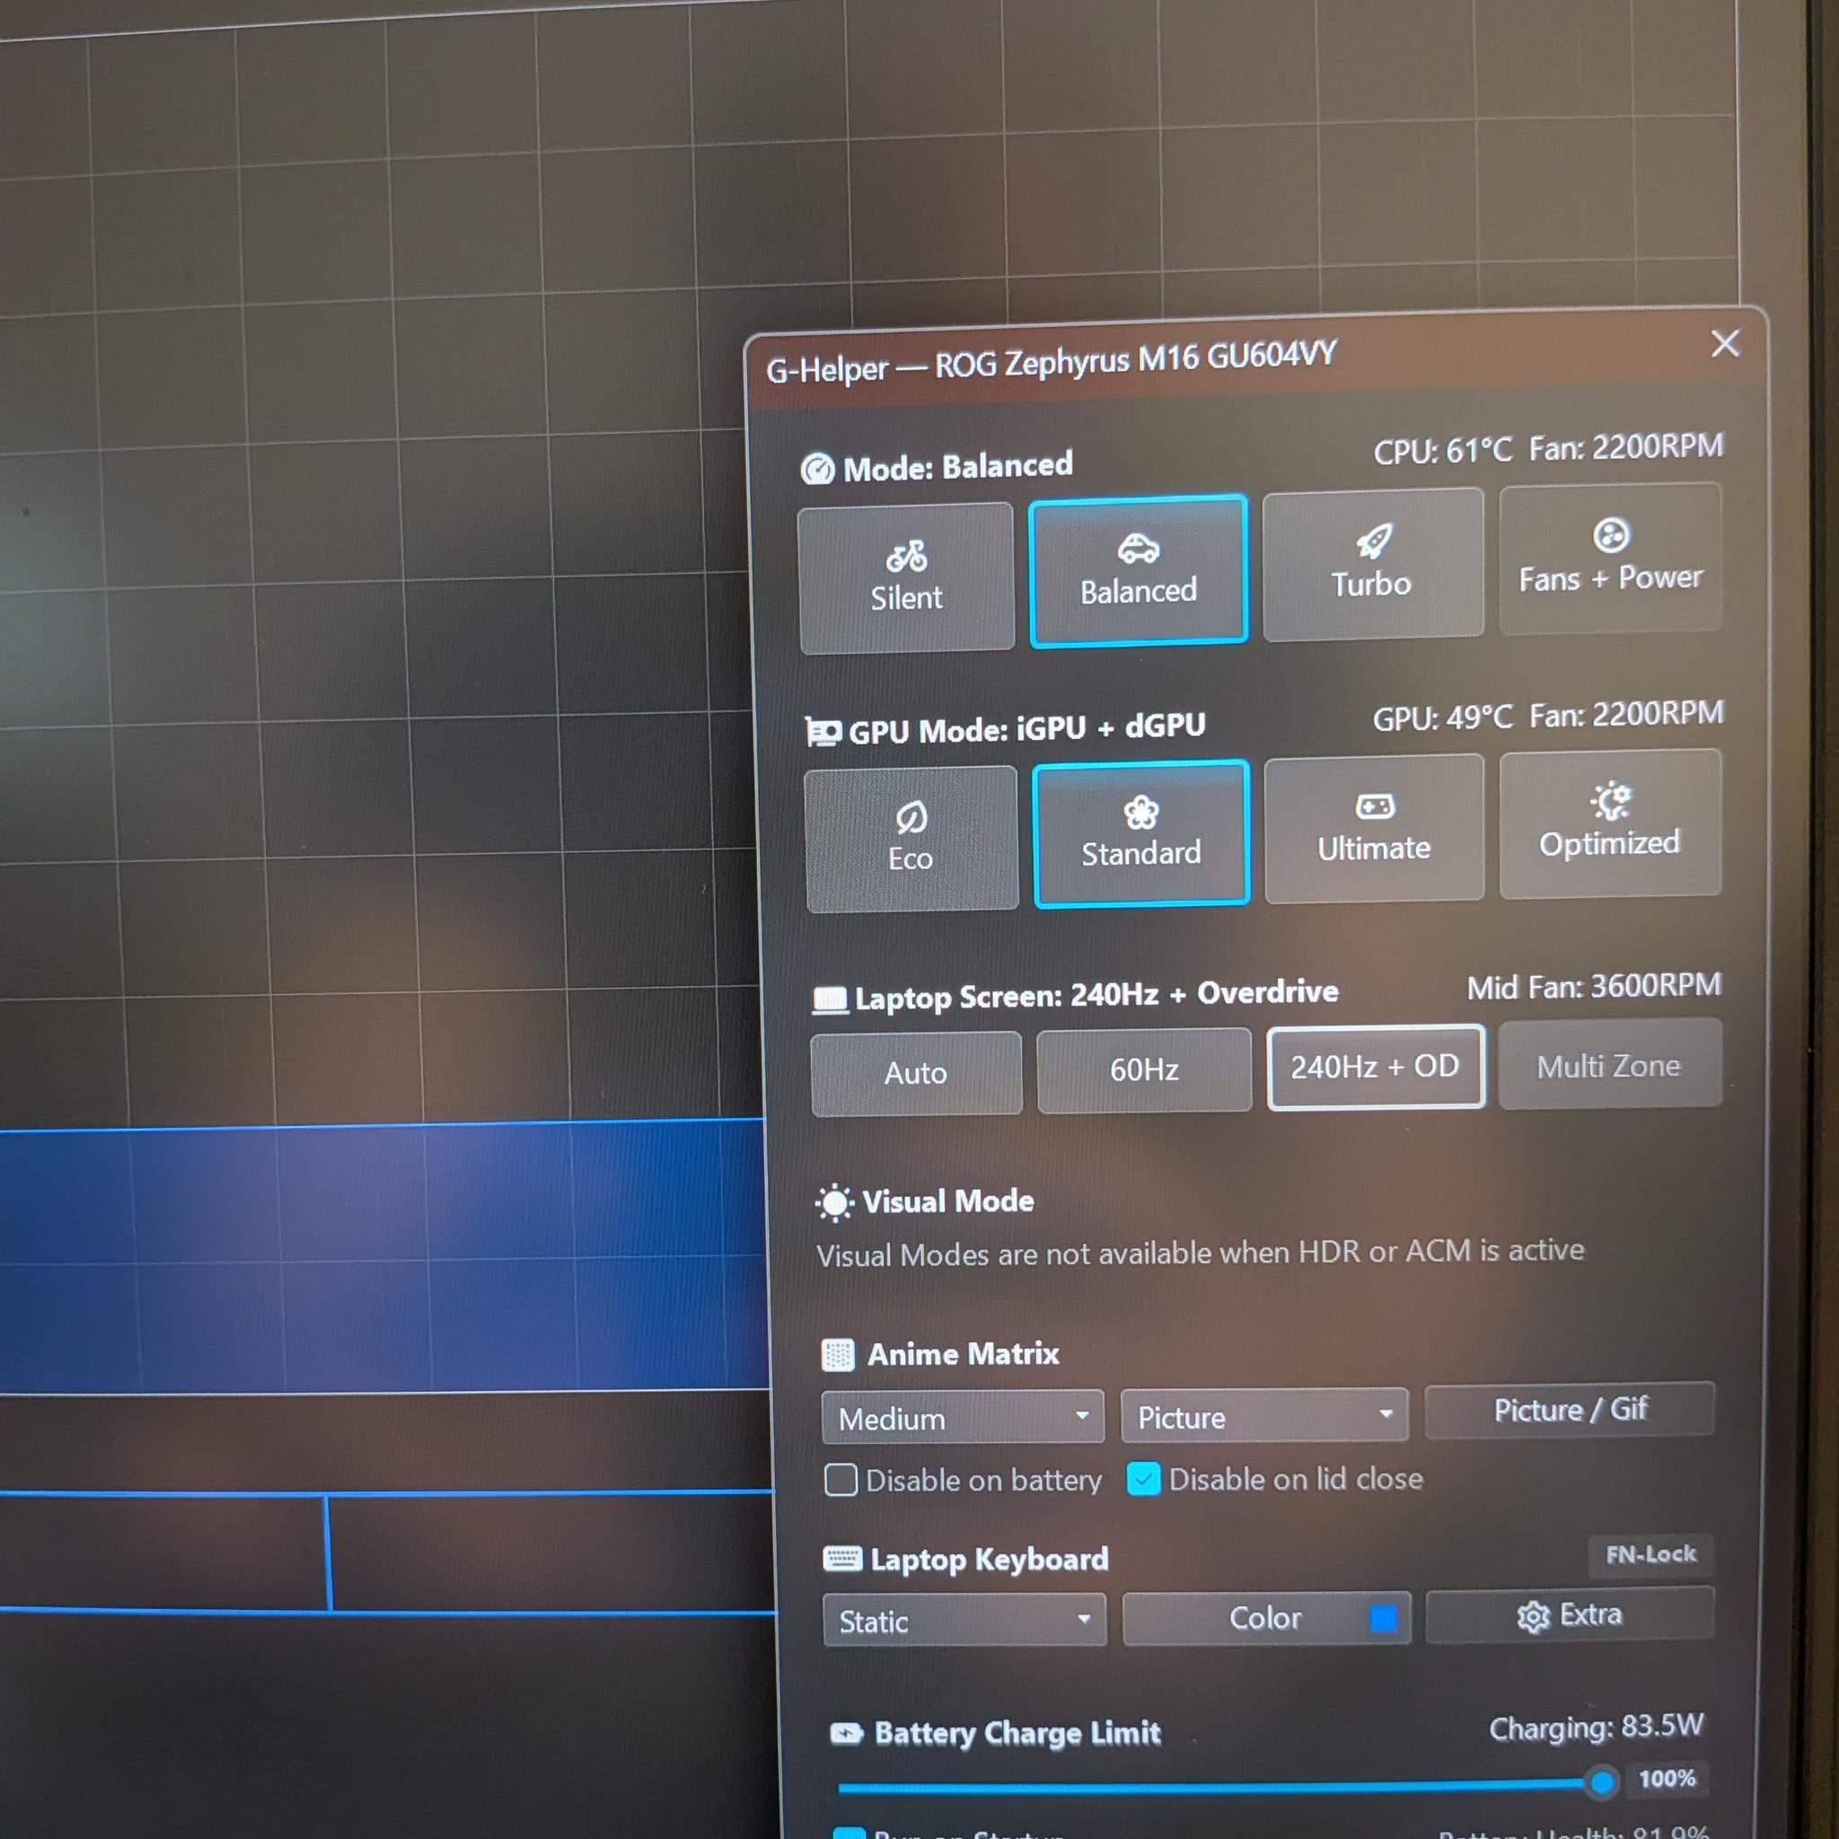Click the battery charge limit slider handle
Image resolution: width=1839 pixels, height=1839 pixels.
pos(1602,1782)
